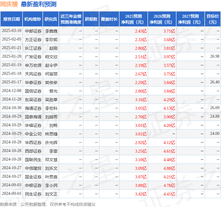
Task: Click the 2027预测净利润 column header
Action: coord(190,19)
